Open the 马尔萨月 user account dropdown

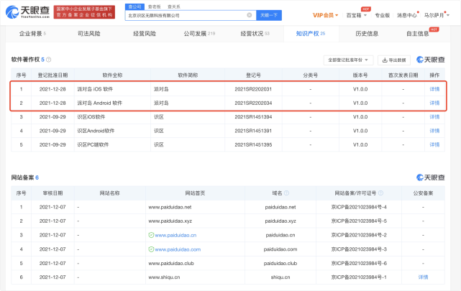click(437, 15)
